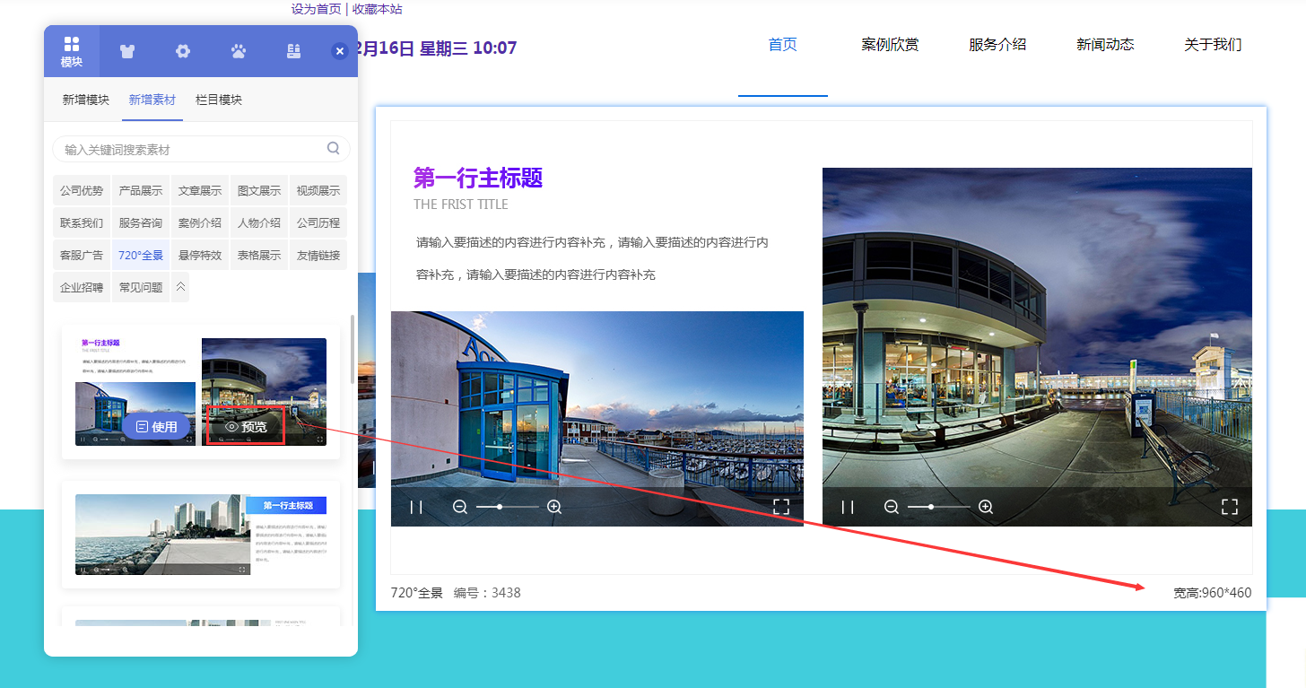Collapse the category tags with the chevron
1306x688 pixels.
tap(180, 287)
